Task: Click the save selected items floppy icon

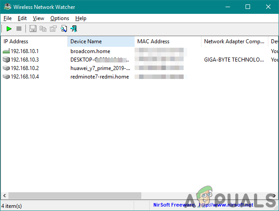Action: (x=33, y=29)
